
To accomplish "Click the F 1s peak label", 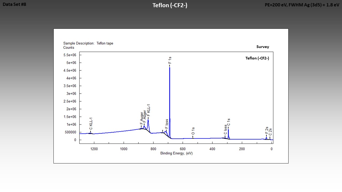I will [x=170, y=60].
